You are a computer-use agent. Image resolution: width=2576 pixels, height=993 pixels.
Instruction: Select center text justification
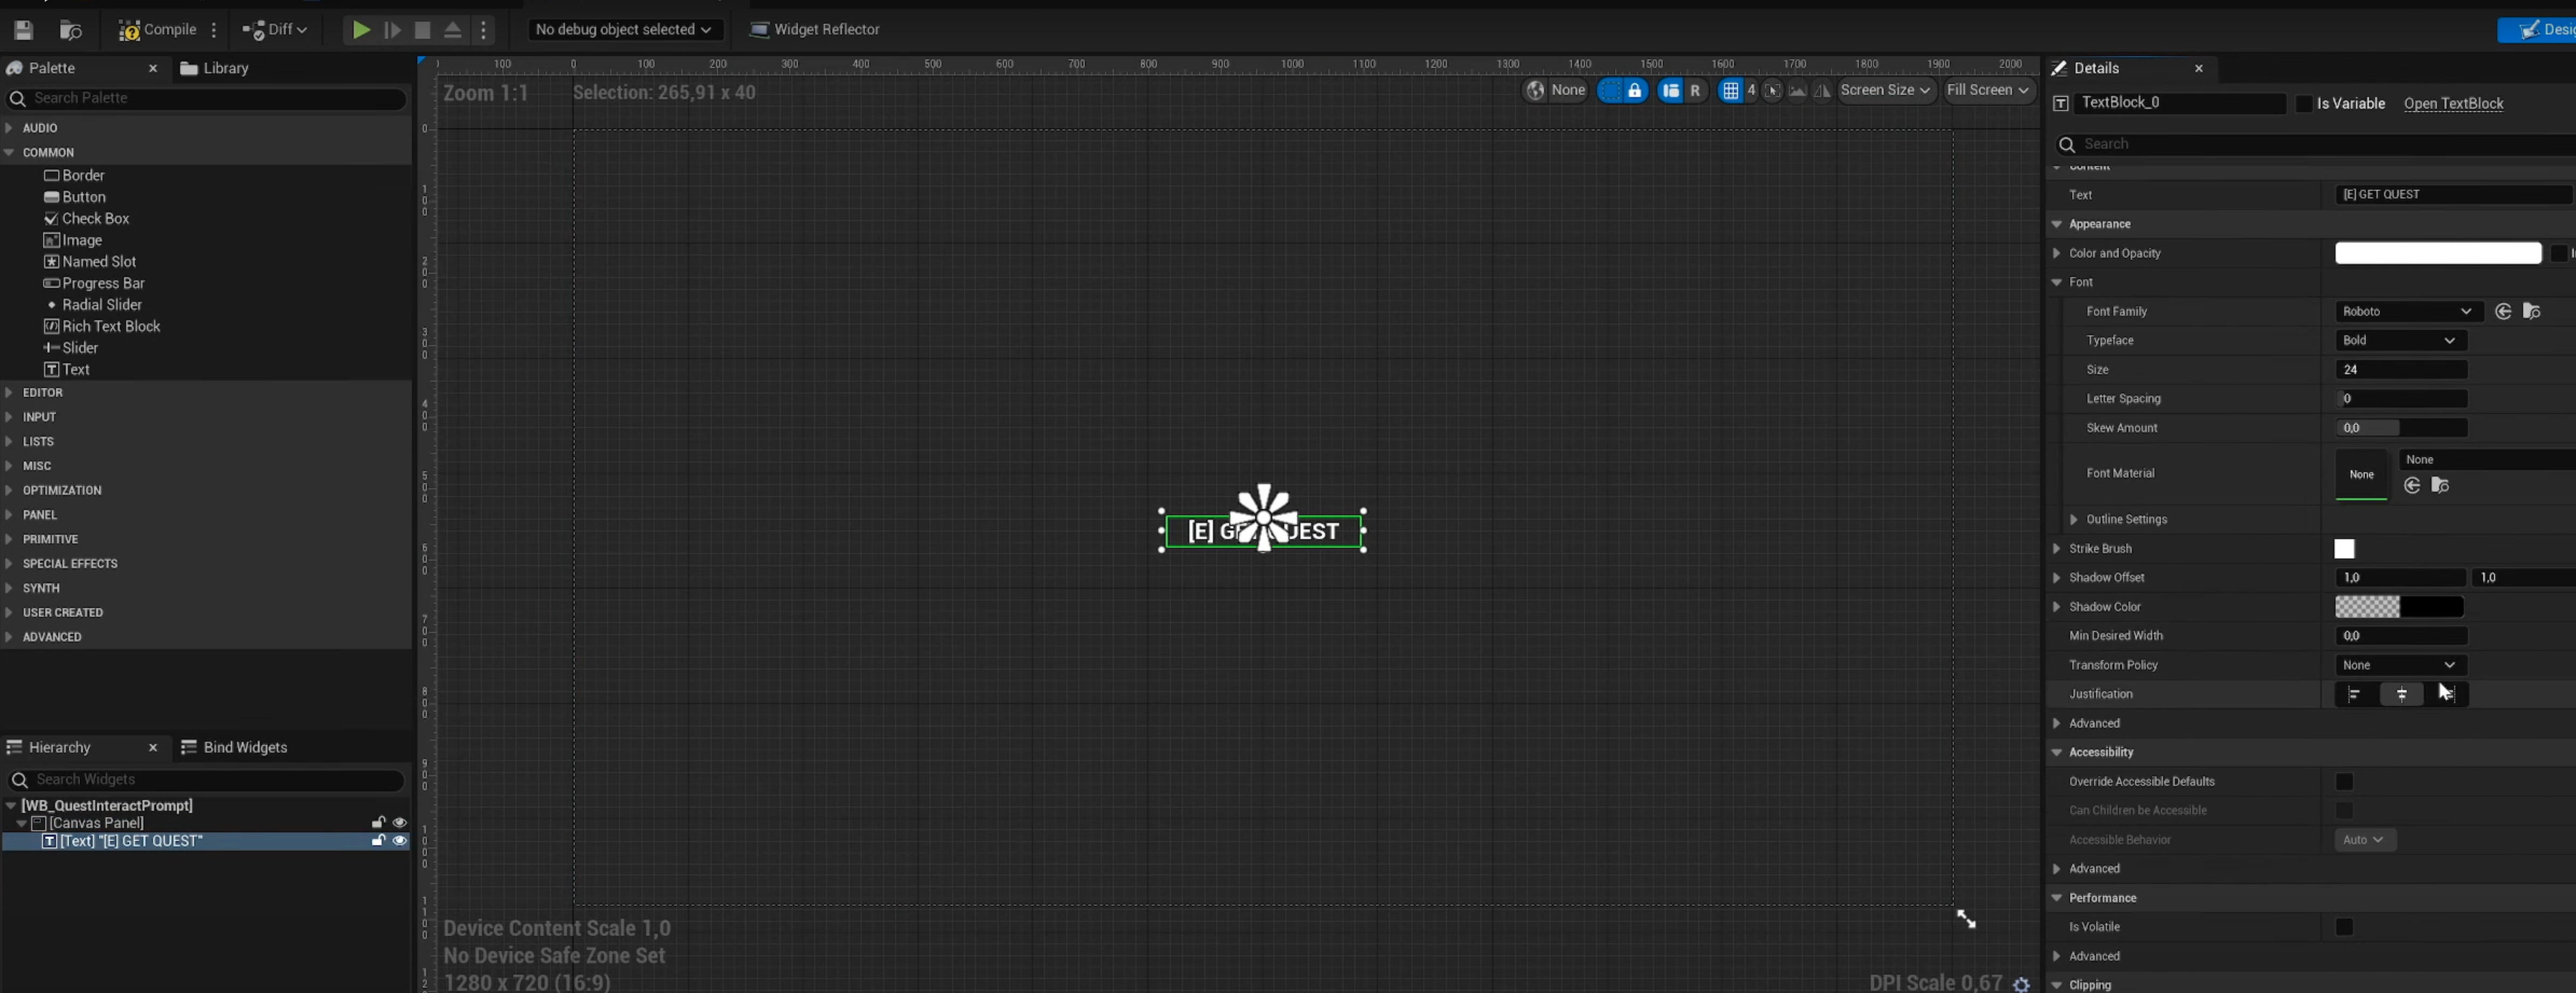point(2401,694)
